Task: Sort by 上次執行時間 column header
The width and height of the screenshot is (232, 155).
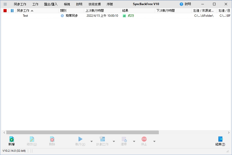Action: 102,11
